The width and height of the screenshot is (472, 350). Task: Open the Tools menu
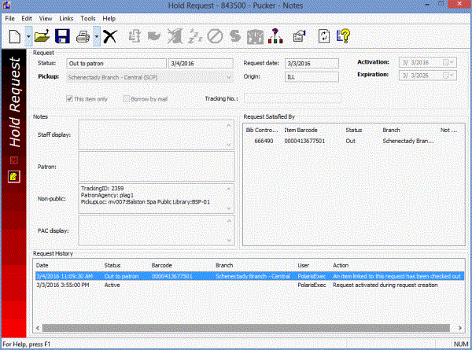[88, 17]
